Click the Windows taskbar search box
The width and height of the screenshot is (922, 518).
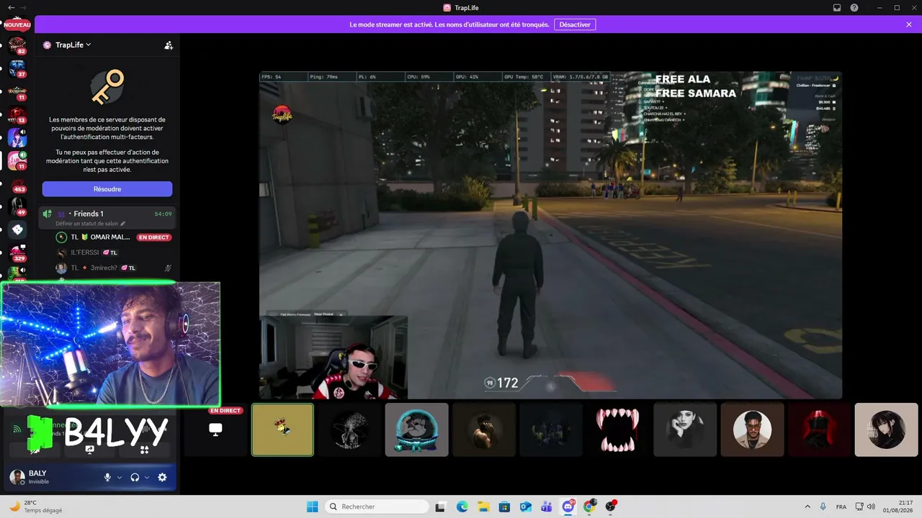[377, 506]
